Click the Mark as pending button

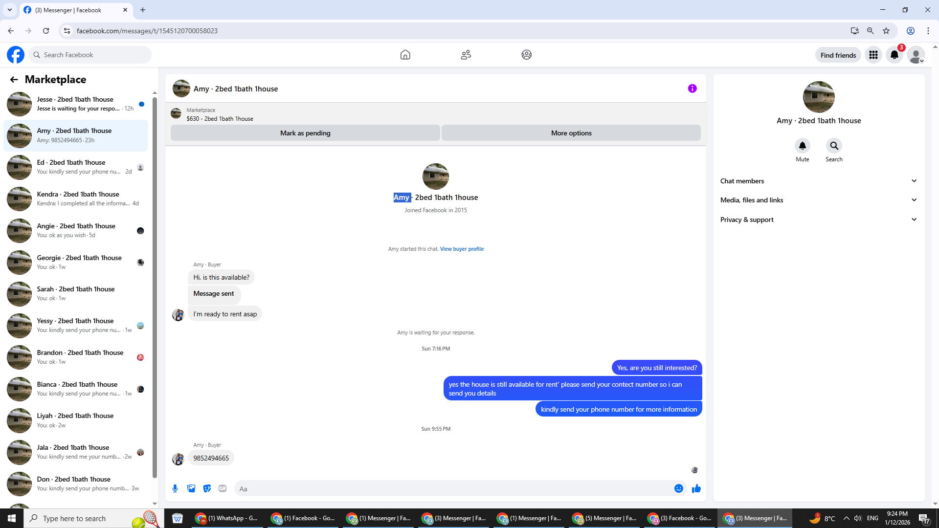305,133
